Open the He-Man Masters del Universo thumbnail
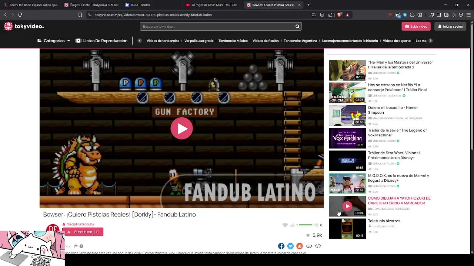Image resolution: width=474 pixels, height=266 pixels. tap(347, 70)
